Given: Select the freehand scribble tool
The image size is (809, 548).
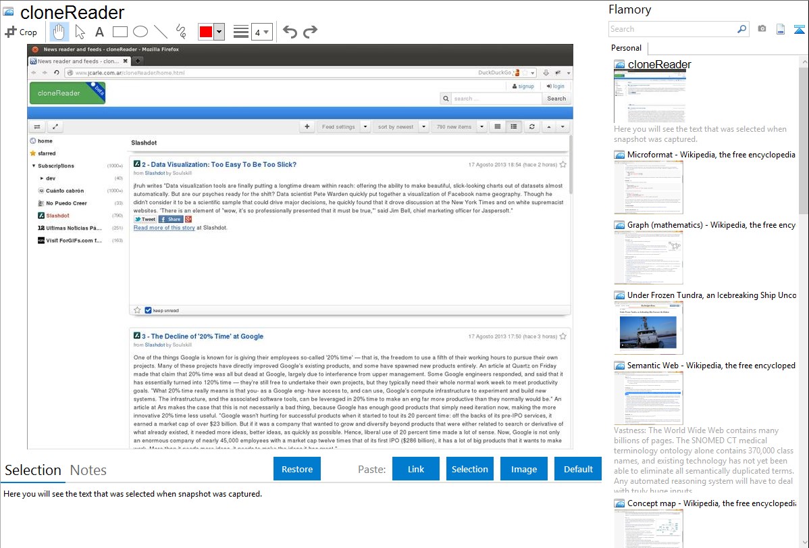Looking at the screenshot, I should tap(180, 32).
